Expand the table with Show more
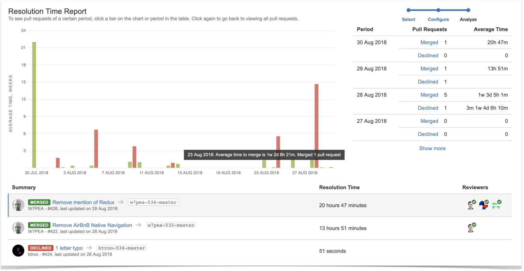 [x=432, y=148]
